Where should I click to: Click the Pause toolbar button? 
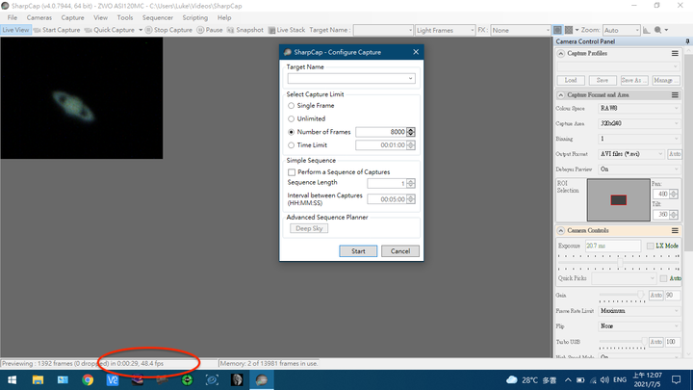pos(210,30)
